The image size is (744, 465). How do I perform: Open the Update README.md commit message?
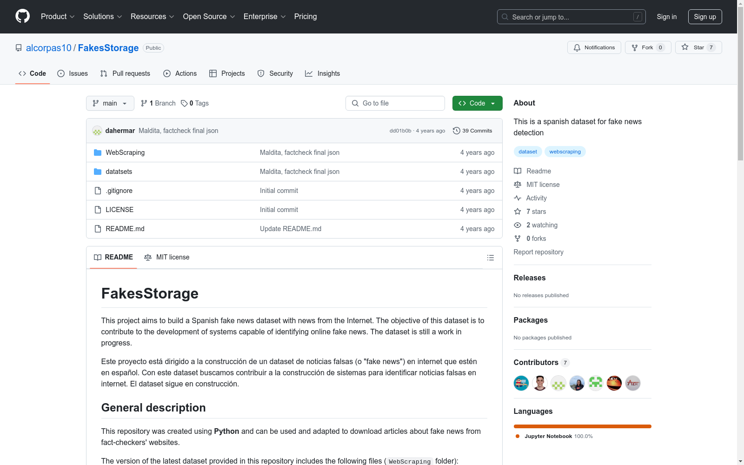291,229
